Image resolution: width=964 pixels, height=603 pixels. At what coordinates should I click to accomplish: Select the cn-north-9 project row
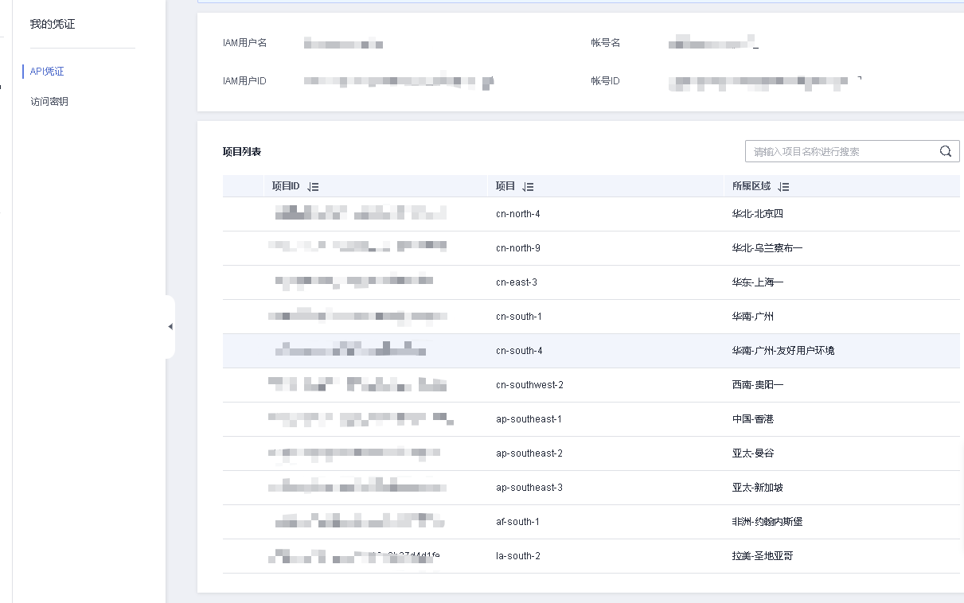click(x=517, y=248)
